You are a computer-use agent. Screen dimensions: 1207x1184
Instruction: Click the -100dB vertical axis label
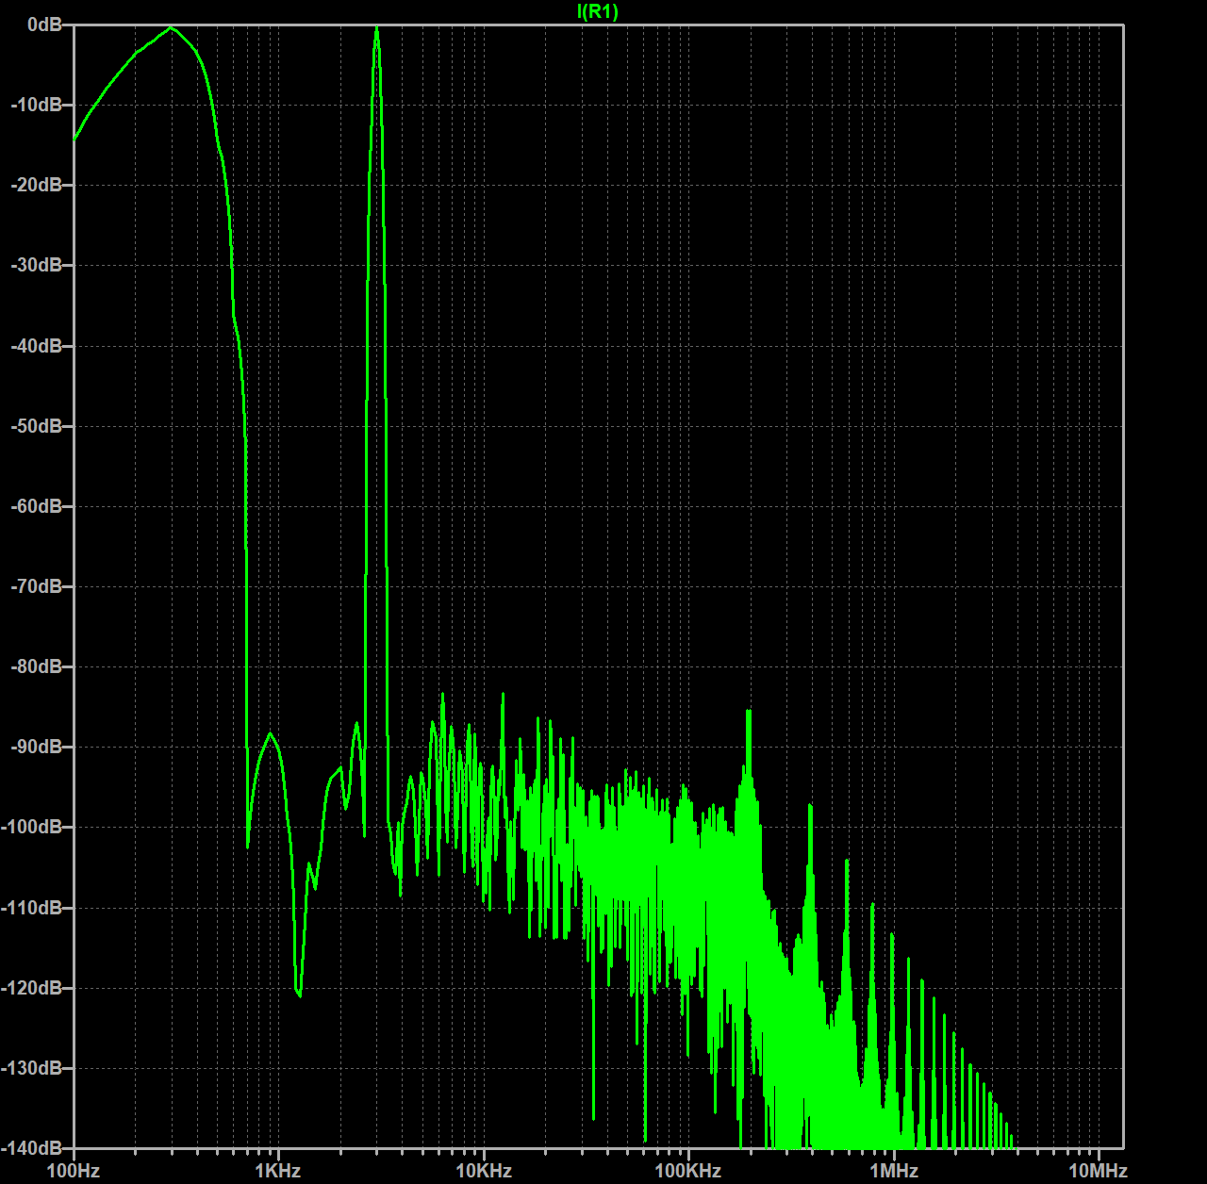[x=33, y=827]
